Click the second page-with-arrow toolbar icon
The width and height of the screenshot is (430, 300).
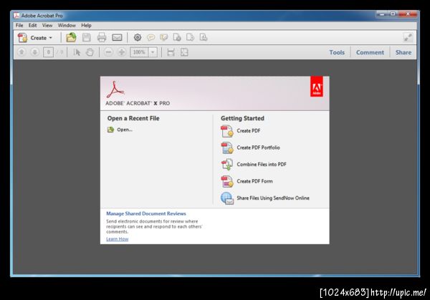pyautogui.click(x=190, y=37)
